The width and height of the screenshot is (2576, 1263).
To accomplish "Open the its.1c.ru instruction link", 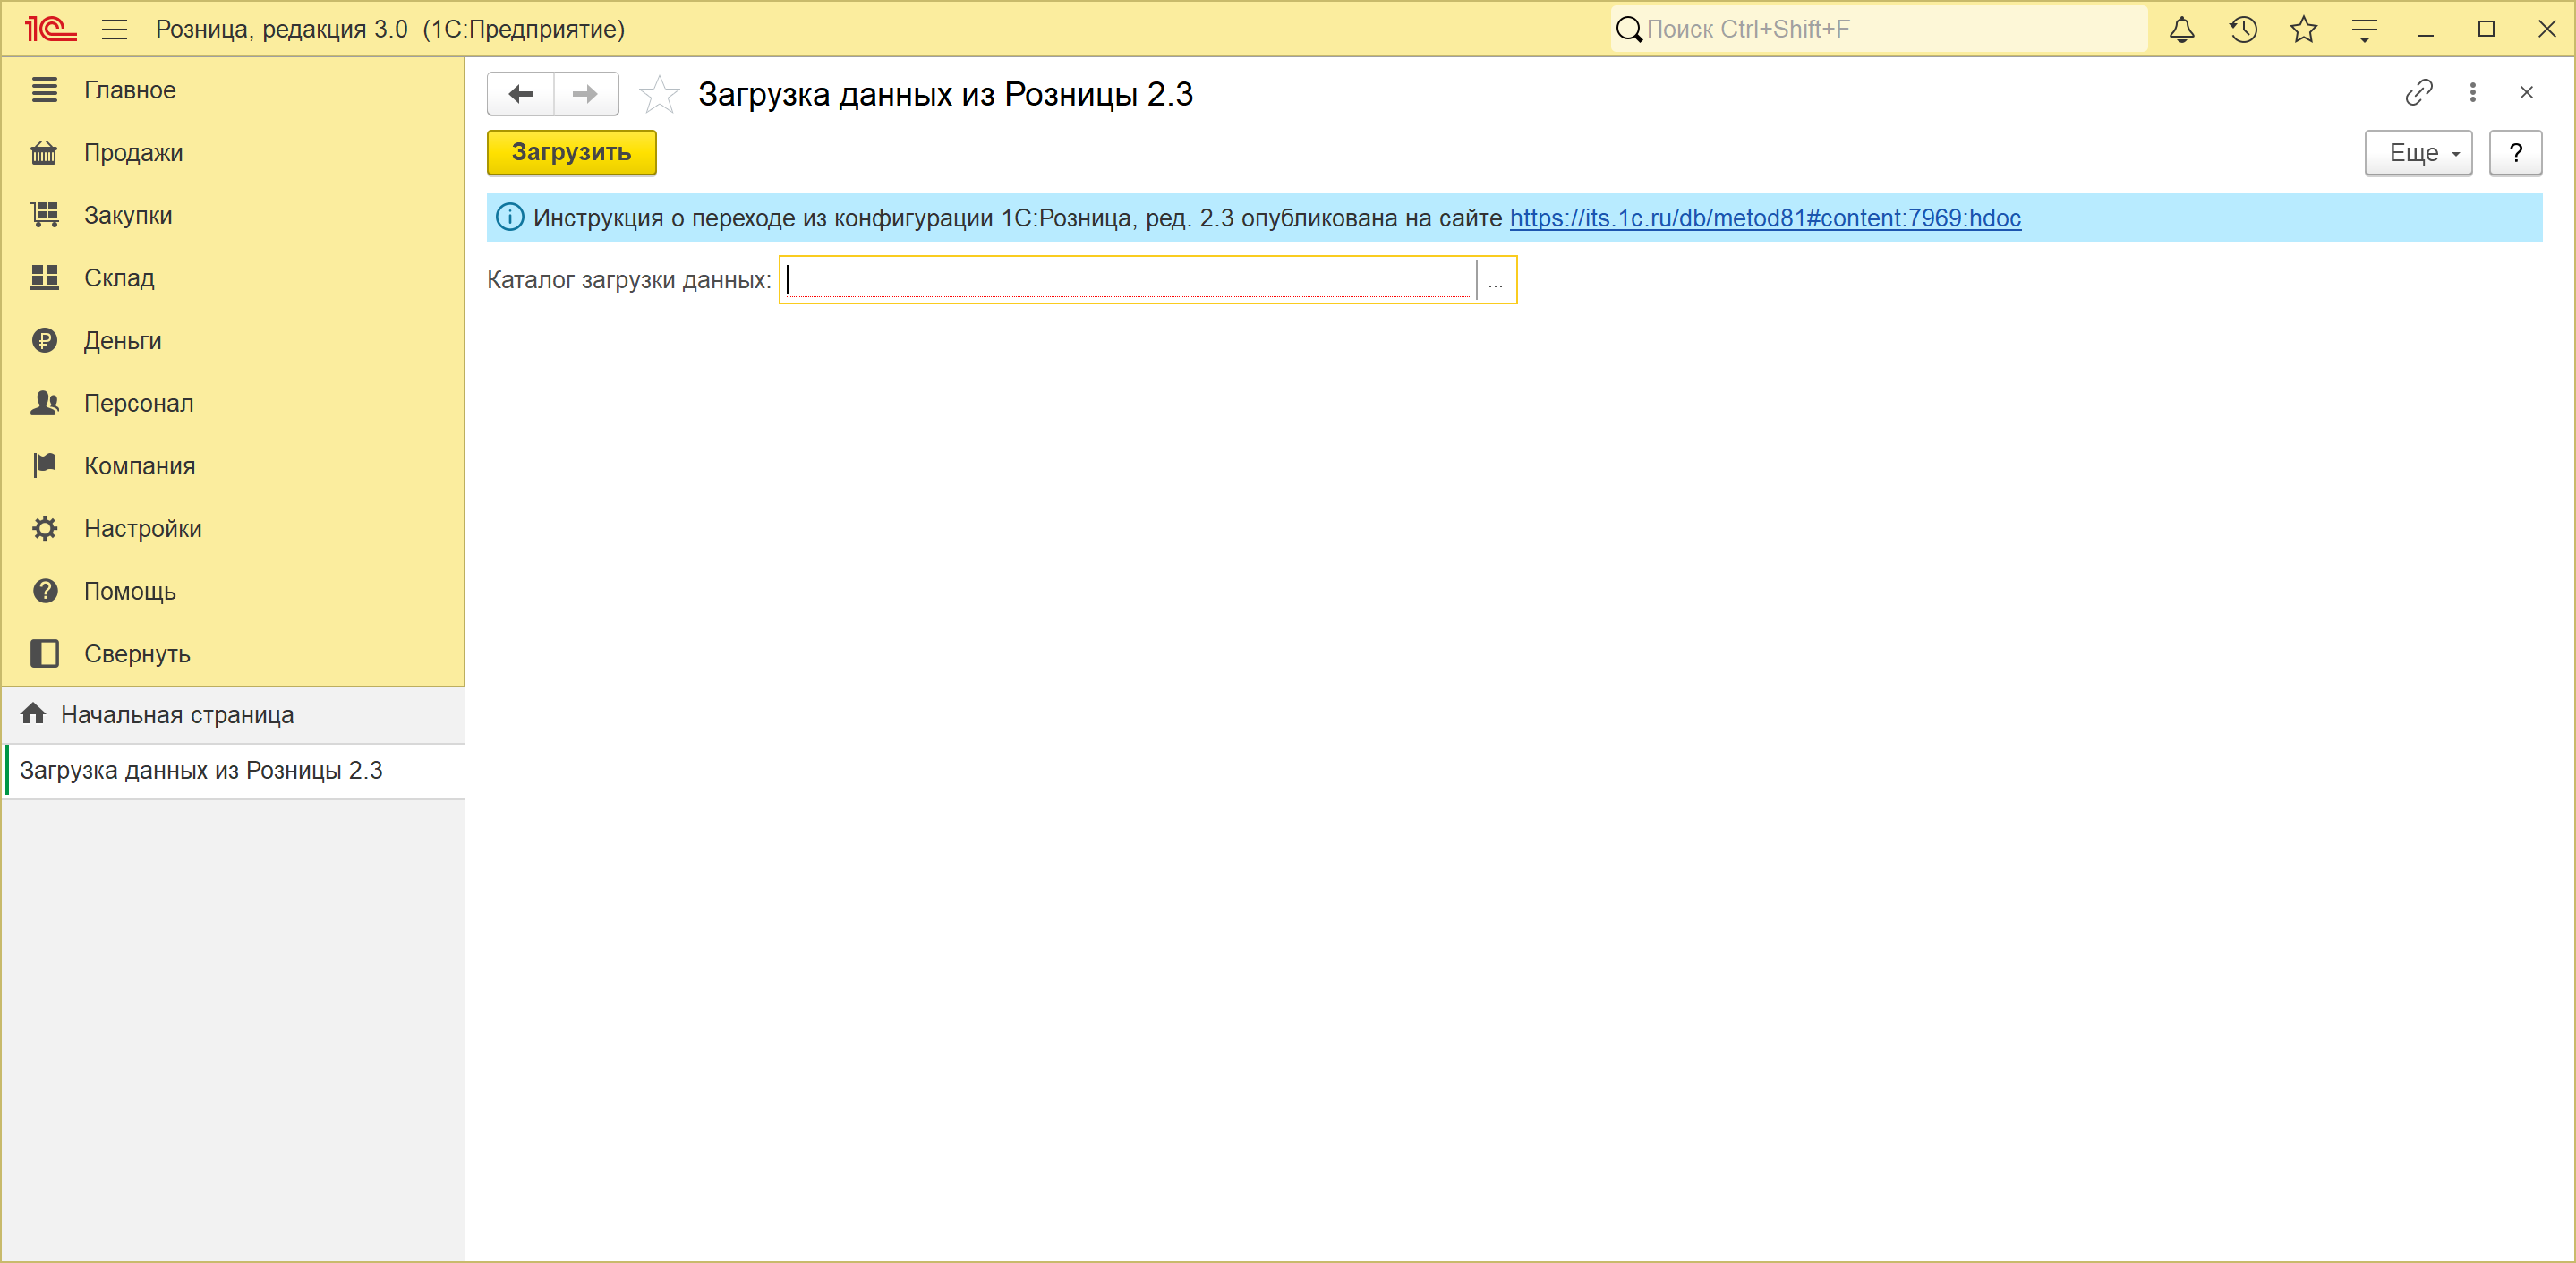I will point(1765,218).
